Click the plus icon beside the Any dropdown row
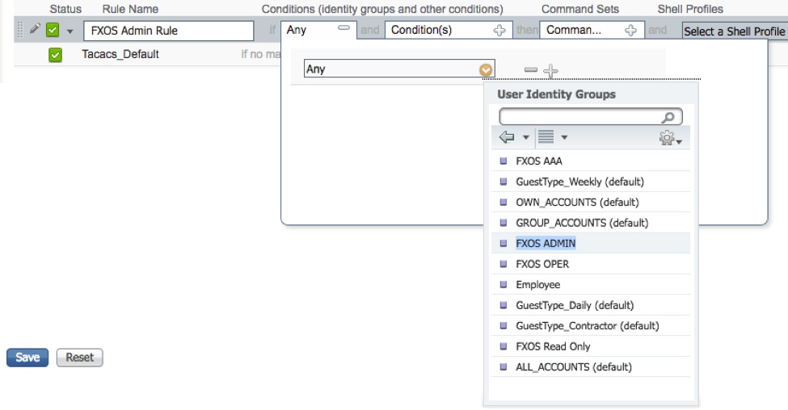Screen dimensions: 788x410 tap(551, 70)
